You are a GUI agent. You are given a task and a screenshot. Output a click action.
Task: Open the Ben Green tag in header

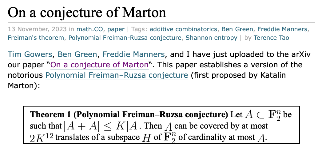pyautogui.click(x=237, y=29)
